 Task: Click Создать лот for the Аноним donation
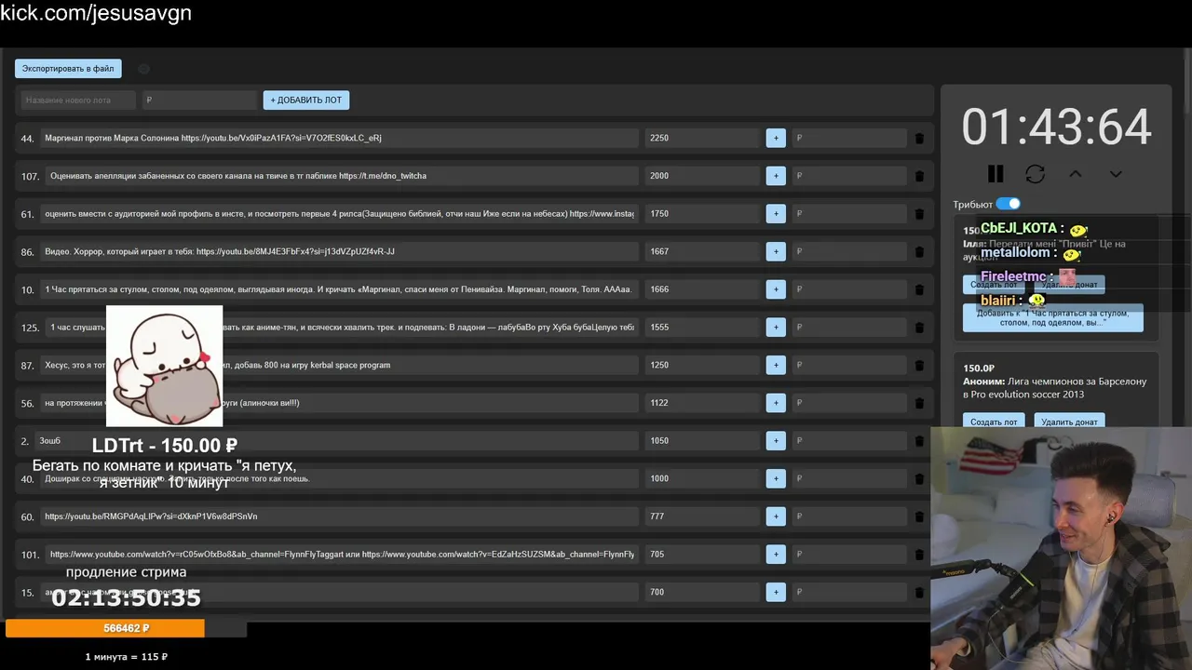click(994, 422)
